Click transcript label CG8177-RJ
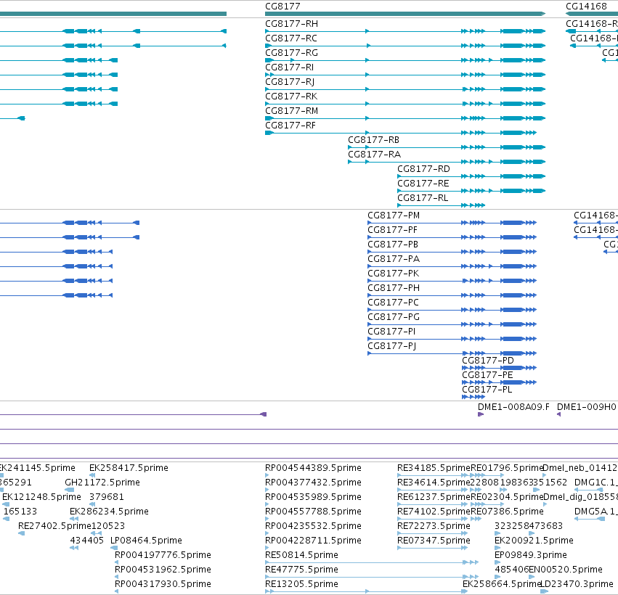 [290, 82]
